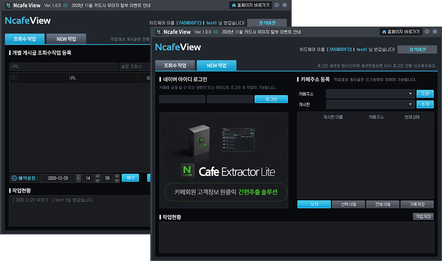Click the 예약설정 clock icon

point(14,178)
